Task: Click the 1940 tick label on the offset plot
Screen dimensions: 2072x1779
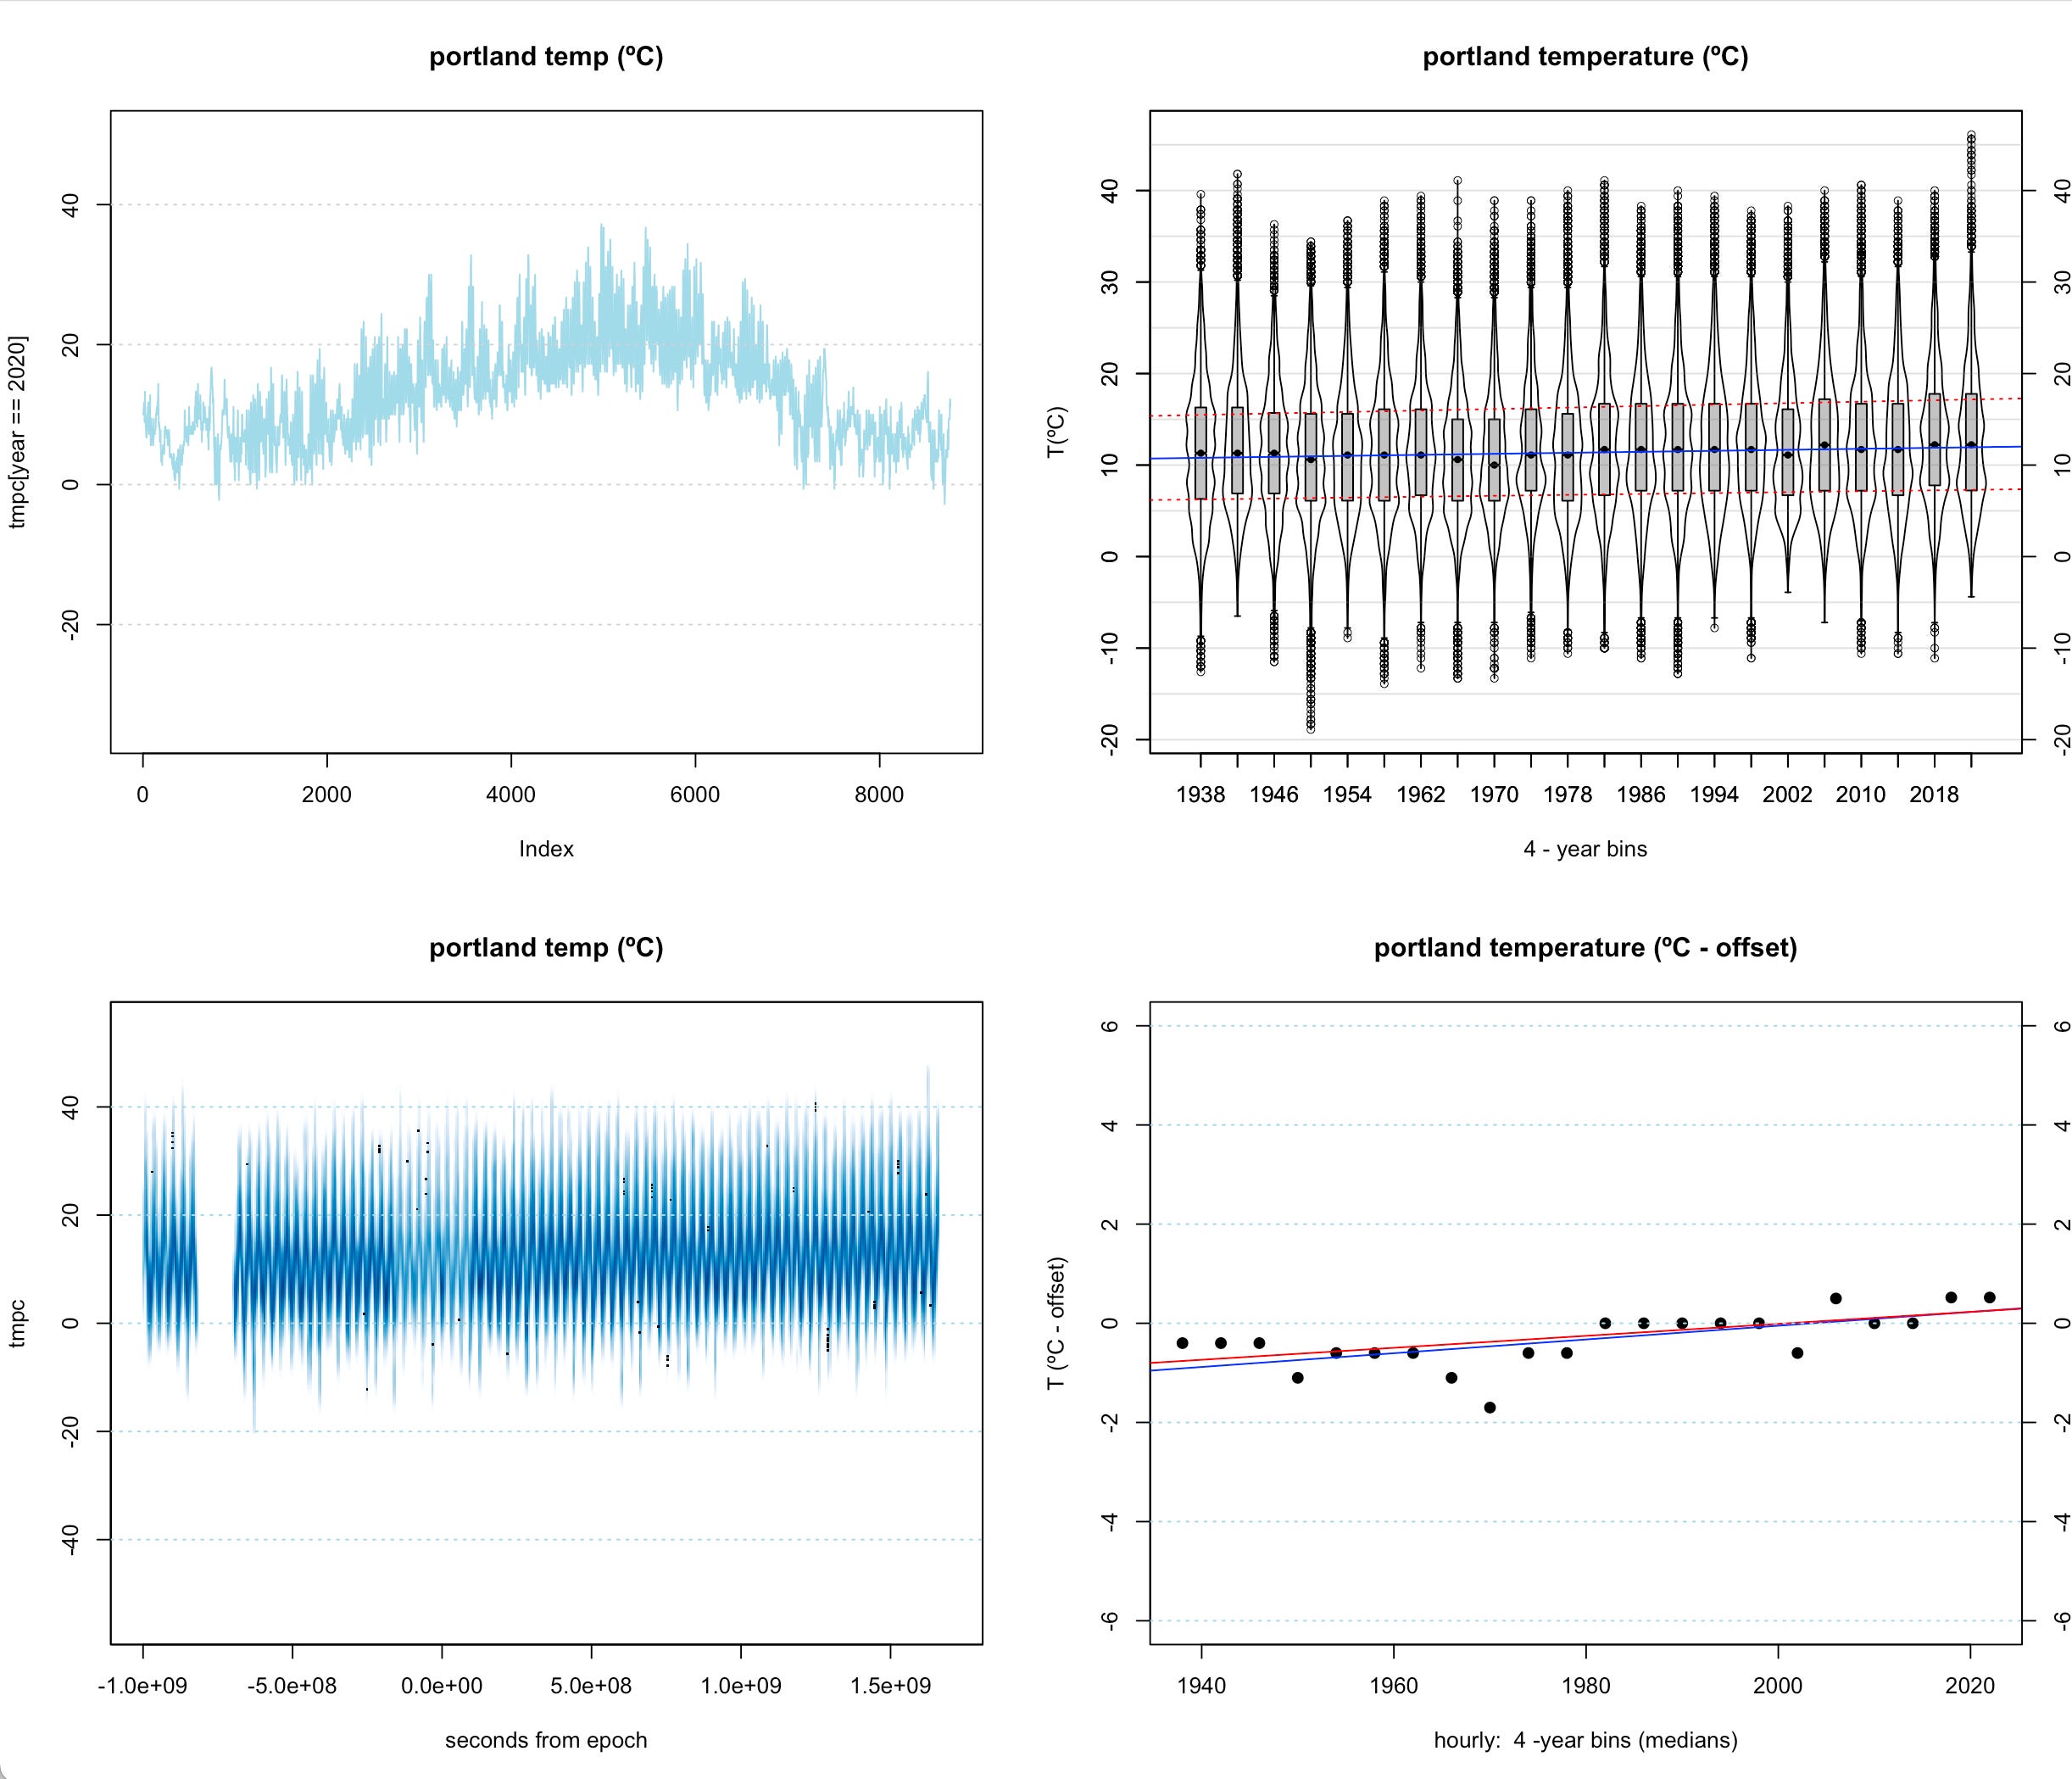Action: (1201, 1686)
